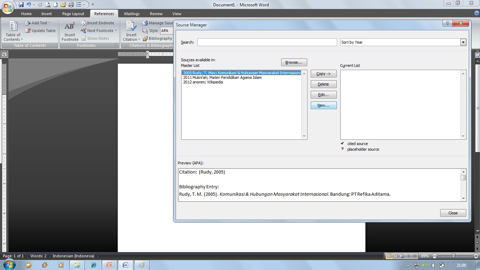Open Customize Quick Access Toolbar dropdown
The height and width of the screenshot is (270, 480).
(93, 5)
